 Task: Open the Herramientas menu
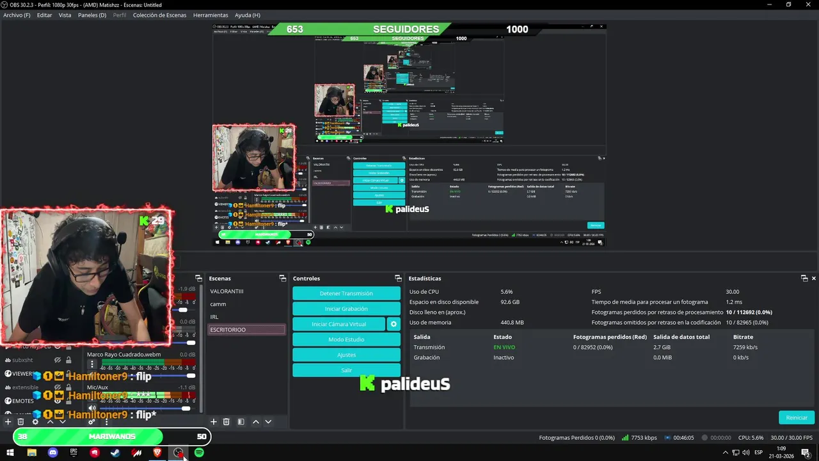point(211,15)
